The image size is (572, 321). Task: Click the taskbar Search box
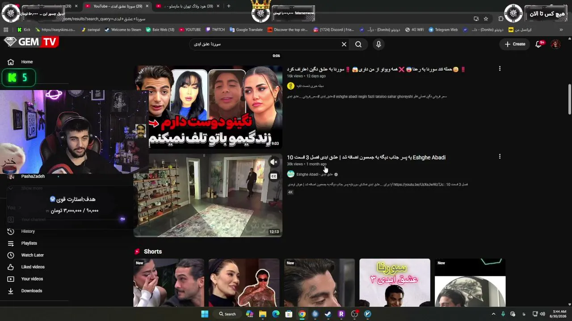click(227, 314)
